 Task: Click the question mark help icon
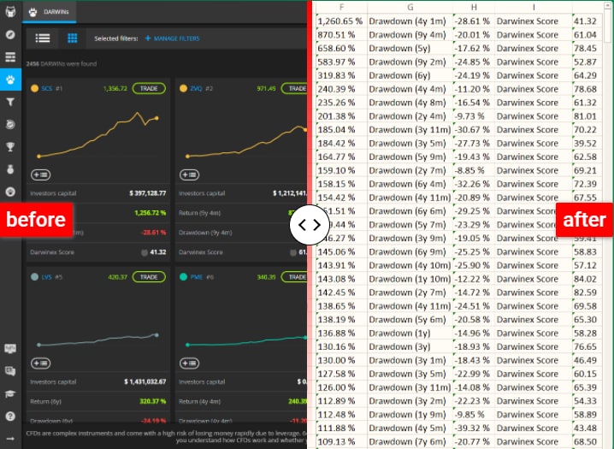coord(10,417)
